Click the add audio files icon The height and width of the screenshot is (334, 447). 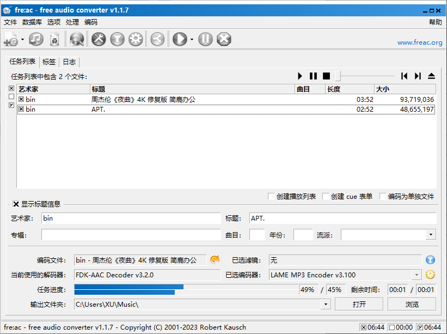(x=11, y=39)
